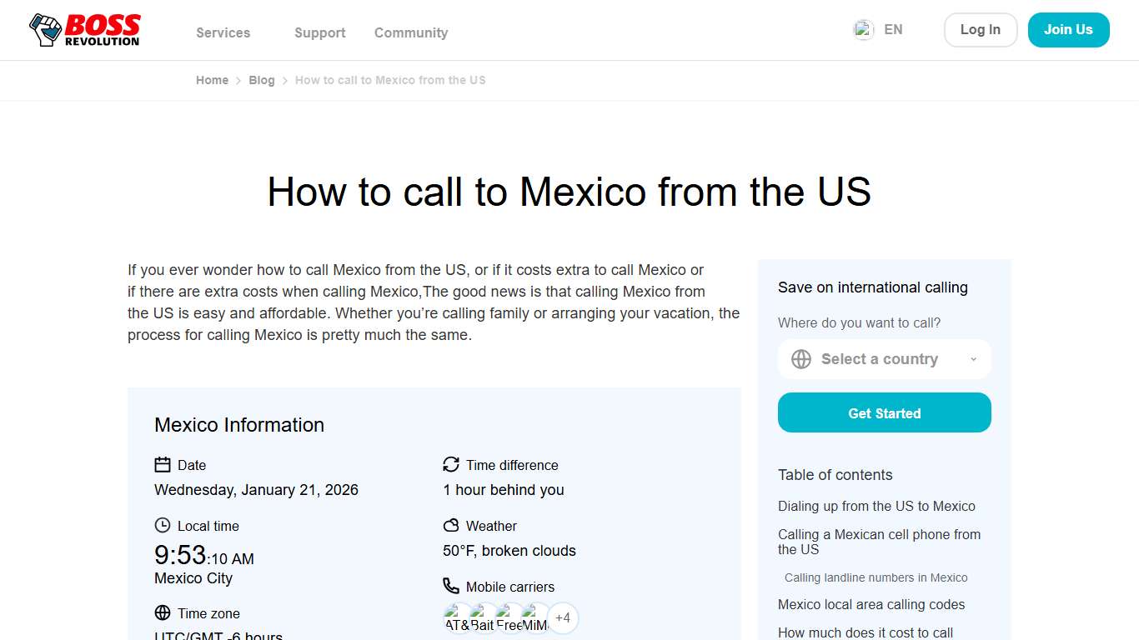This screenshot has height=640, width=1139.
Task: Click the BOSS Revolution logo
Action: pyautogui.click(x=83, y=29)
